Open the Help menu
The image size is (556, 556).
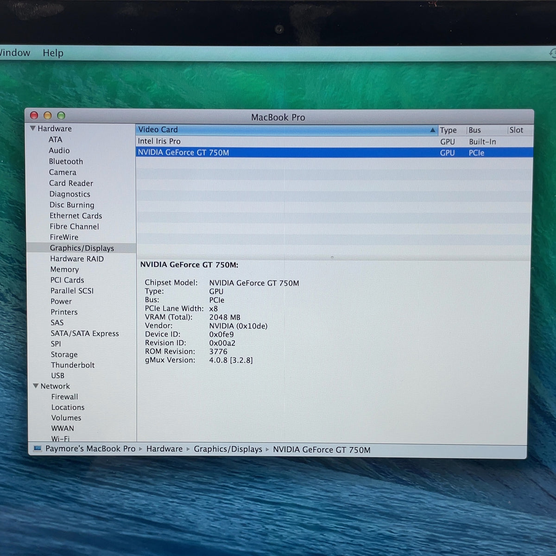(x=53, y=53)
